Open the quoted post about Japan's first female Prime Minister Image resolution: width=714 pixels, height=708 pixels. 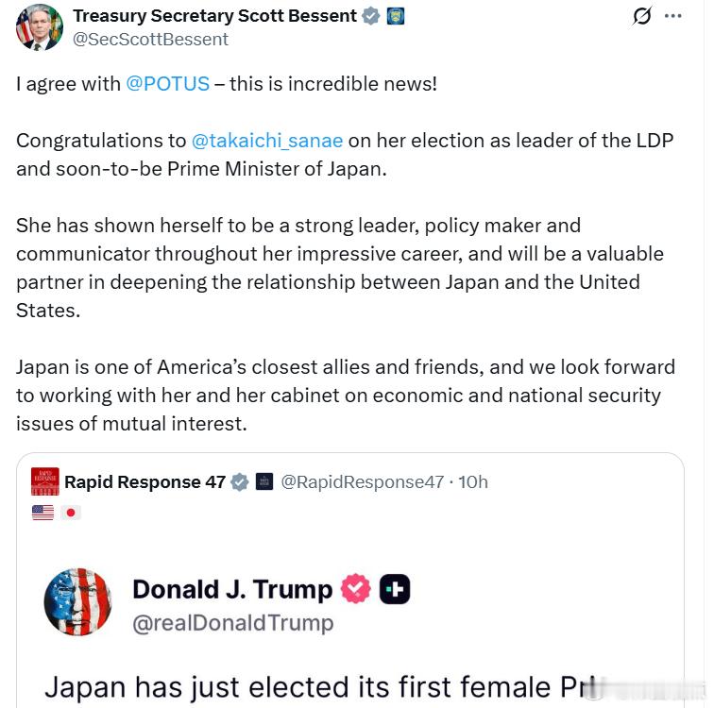click(349, 661)
